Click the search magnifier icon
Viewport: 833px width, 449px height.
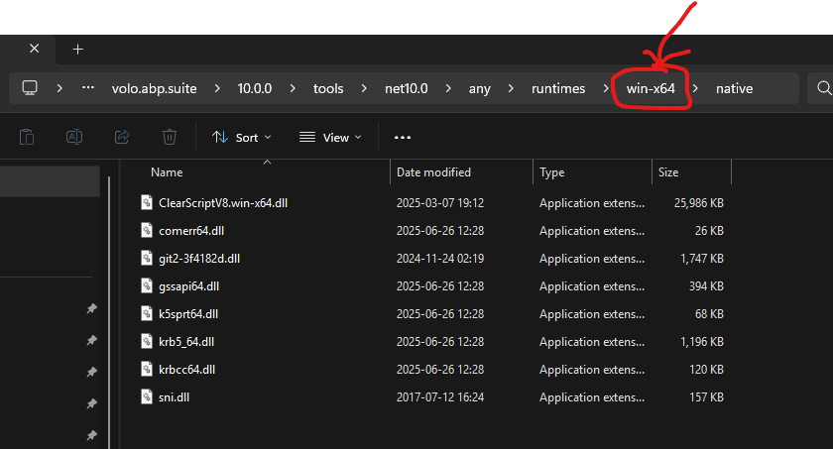[822, 88]
